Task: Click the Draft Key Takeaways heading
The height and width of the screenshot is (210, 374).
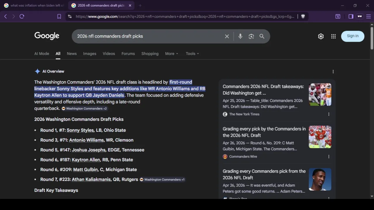Action: coord(56,190)
